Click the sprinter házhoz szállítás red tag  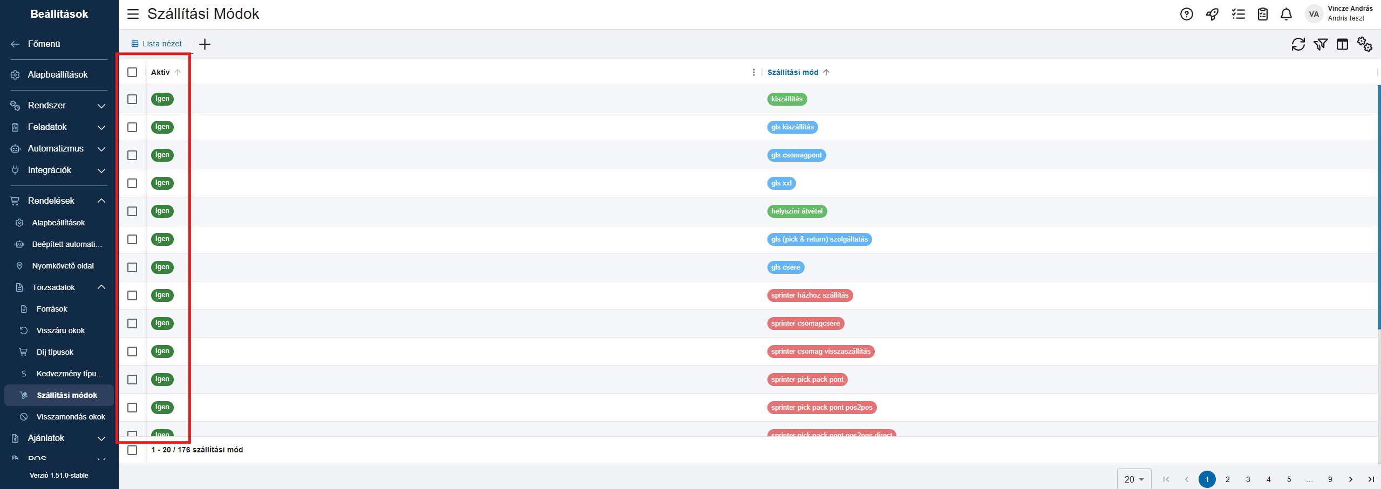pos(809,295)
